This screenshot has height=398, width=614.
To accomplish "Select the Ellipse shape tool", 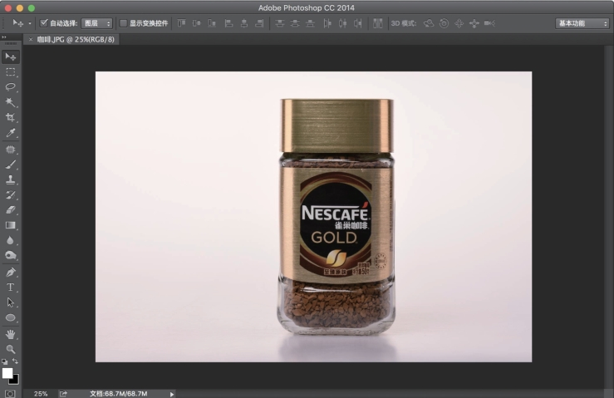I will (11, 317).
